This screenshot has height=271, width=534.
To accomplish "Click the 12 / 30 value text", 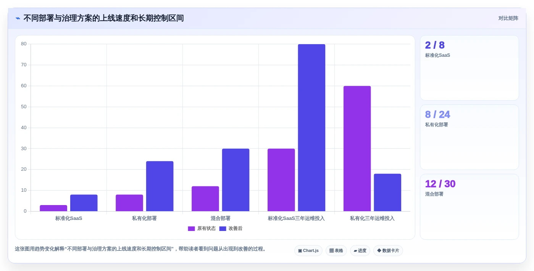I will [x=440, y=184].
